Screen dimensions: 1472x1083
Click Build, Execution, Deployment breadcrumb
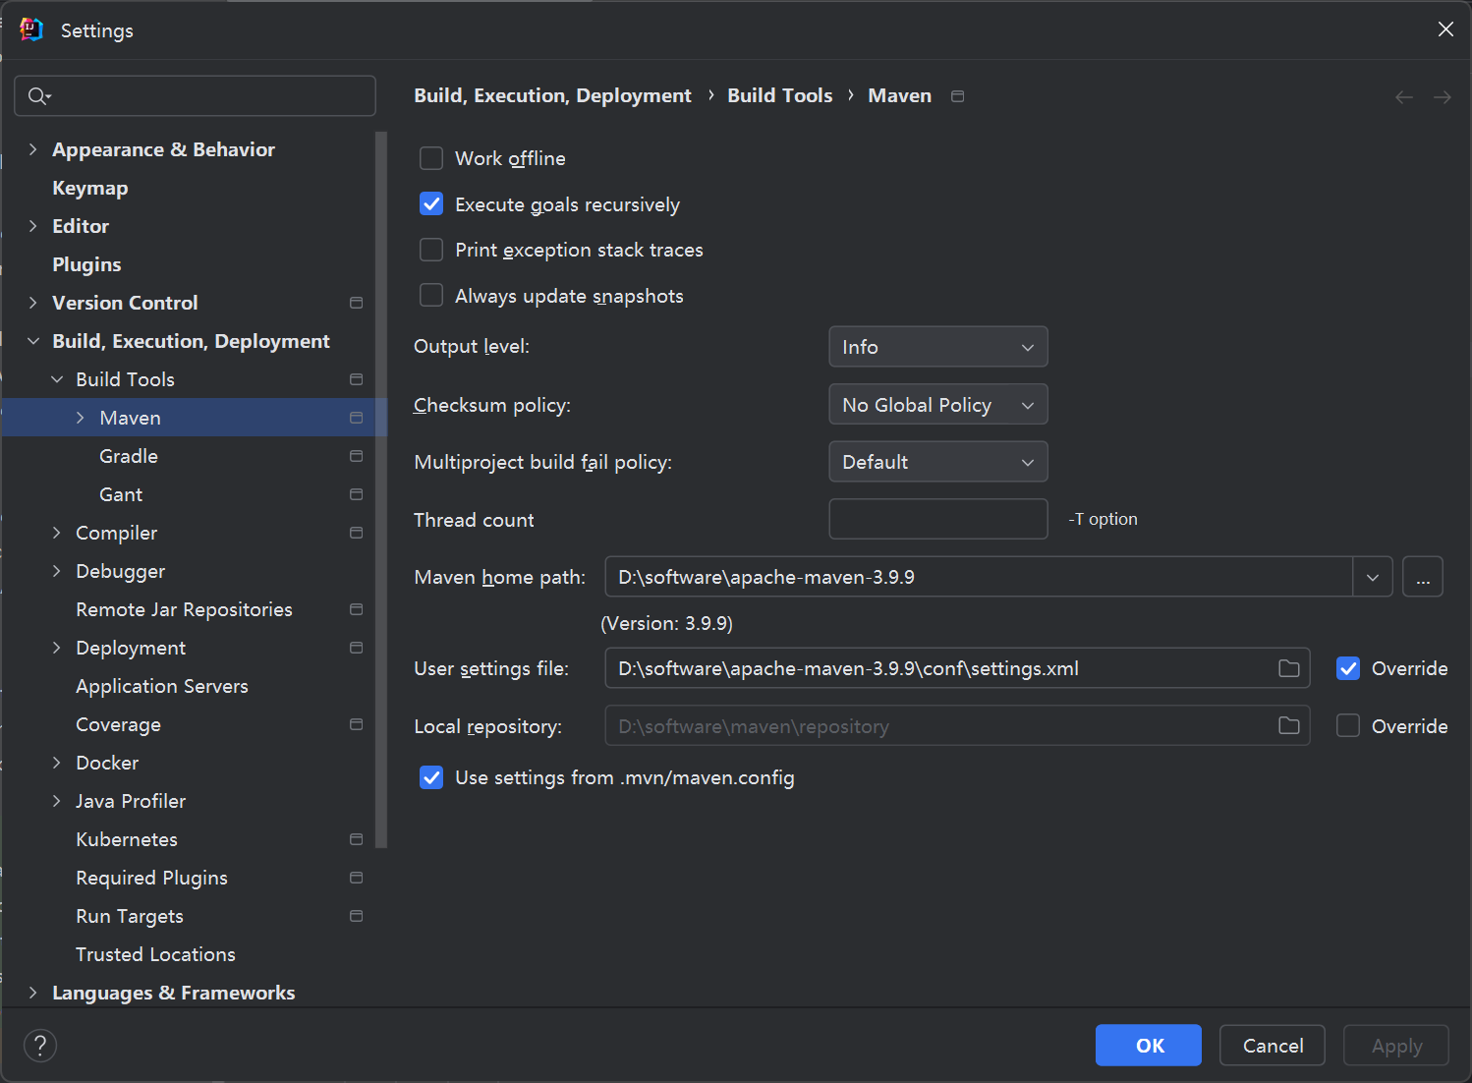(x=552, y=95)
